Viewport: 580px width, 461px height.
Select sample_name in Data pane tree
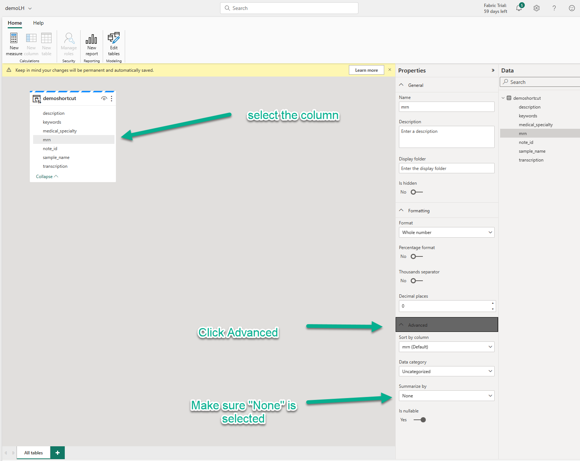[532, 151]
